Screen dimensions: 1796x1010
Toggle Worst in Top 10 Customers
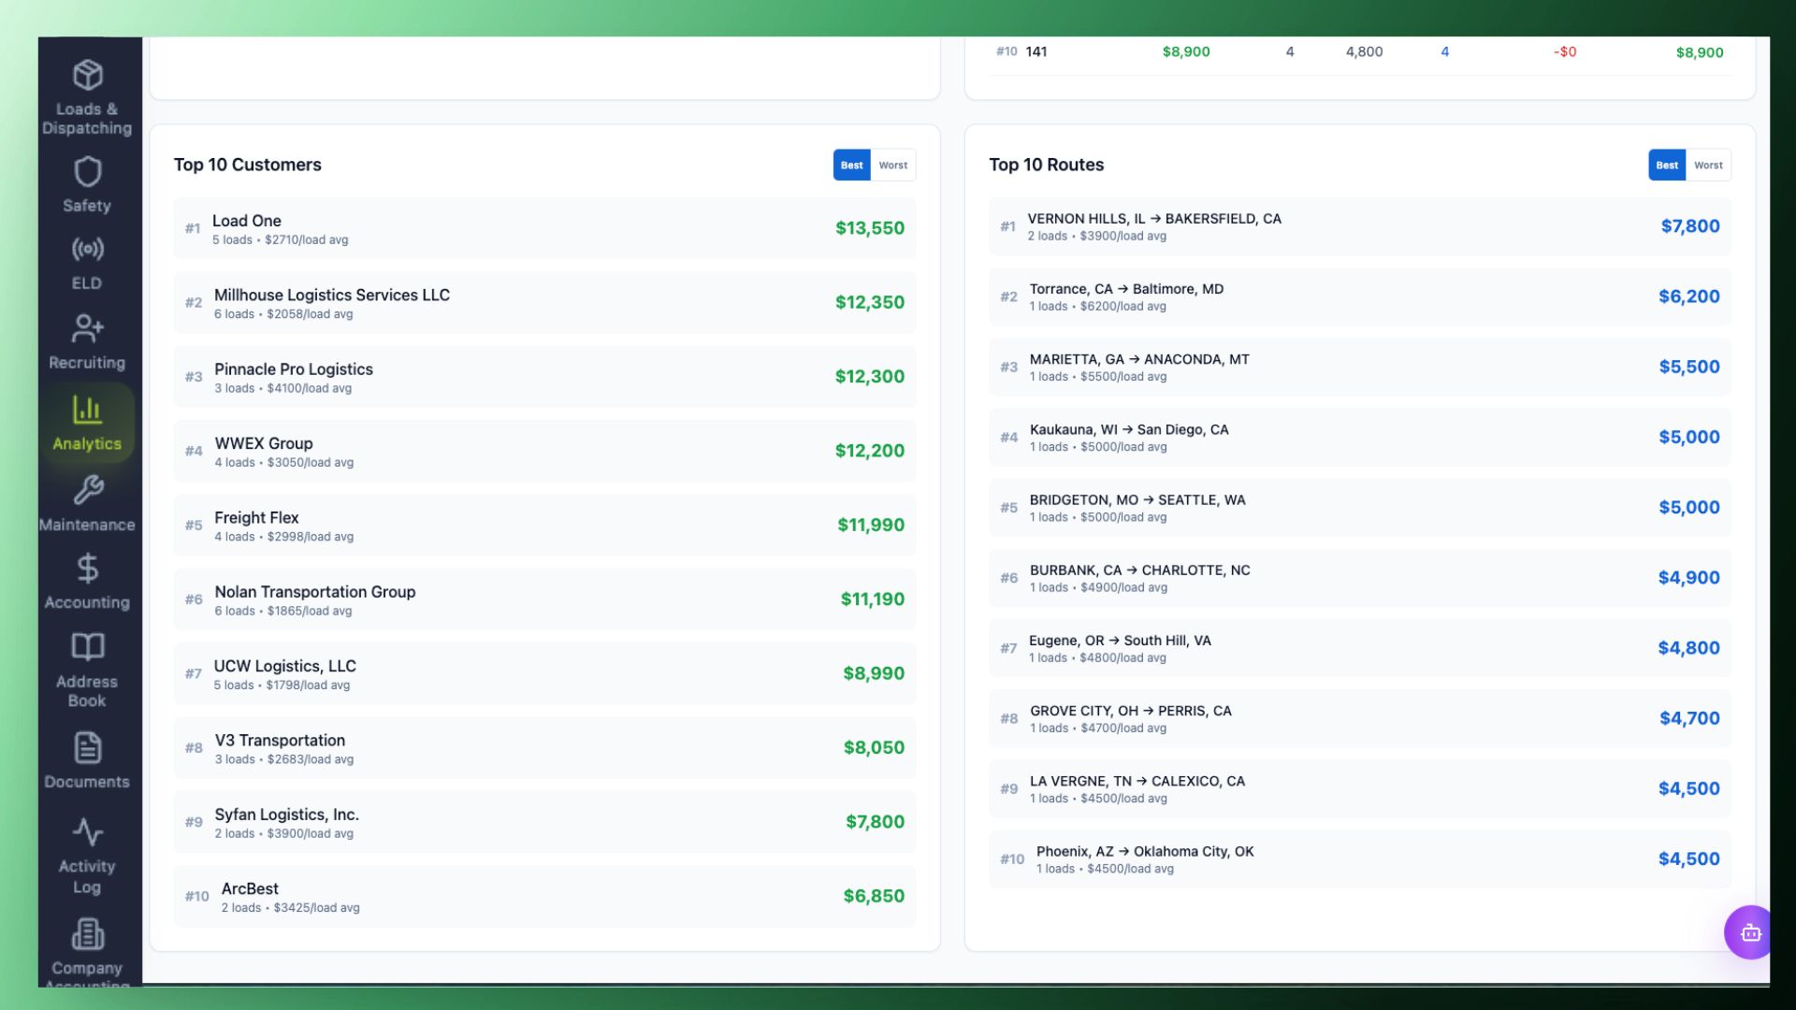pos(893,165)
